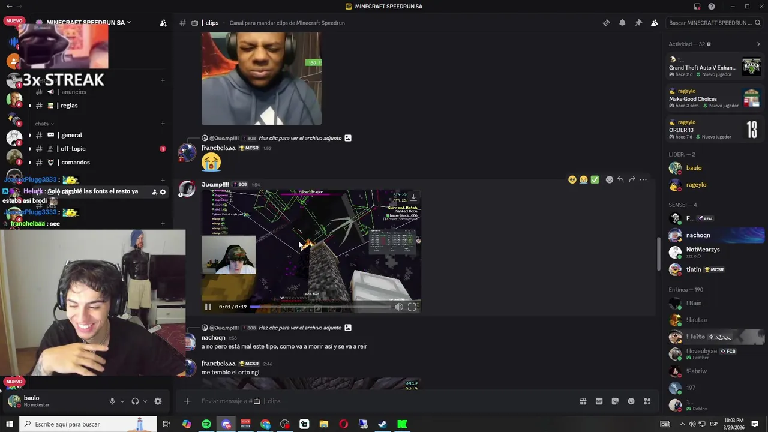Create invite for clips channel
768x432 pixels.
154,192
